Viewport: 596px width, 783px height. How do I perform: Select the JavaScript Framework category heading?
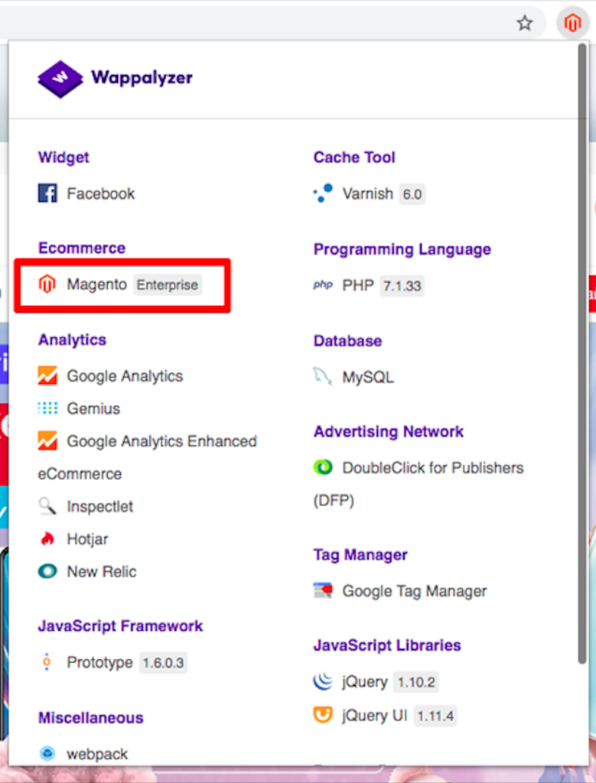pos(120,625)
